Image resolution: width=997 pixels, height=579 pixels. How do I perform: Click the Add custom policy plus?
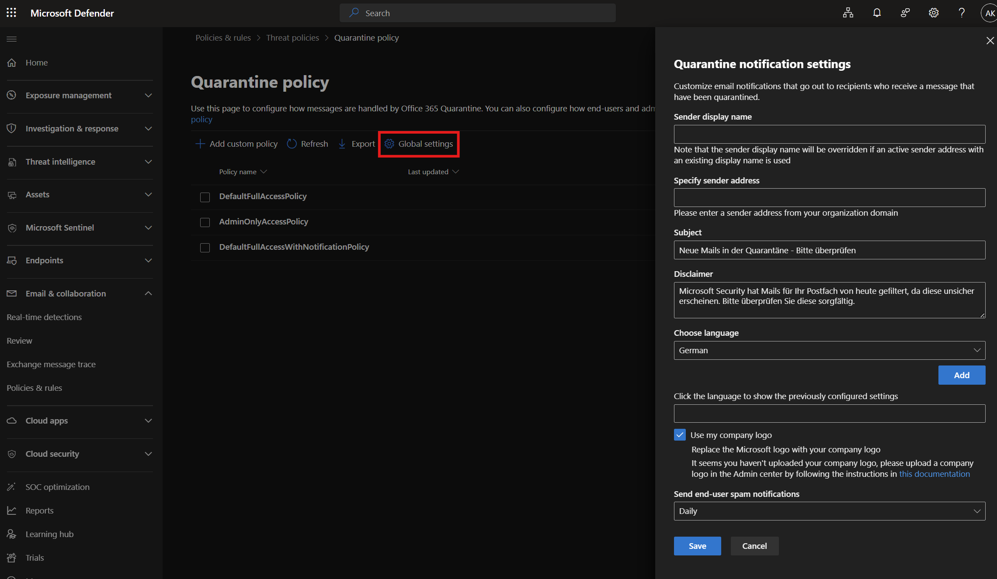coord(200,144)
